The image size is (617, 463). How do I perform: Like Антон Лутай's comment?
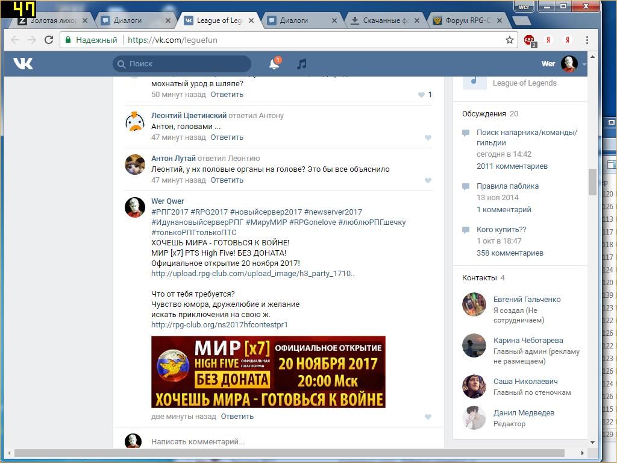tap(428, 180)
